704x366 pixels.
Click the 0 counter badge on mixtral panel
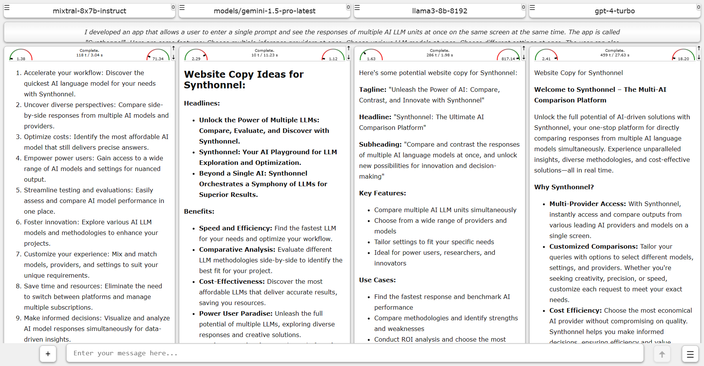173,7
